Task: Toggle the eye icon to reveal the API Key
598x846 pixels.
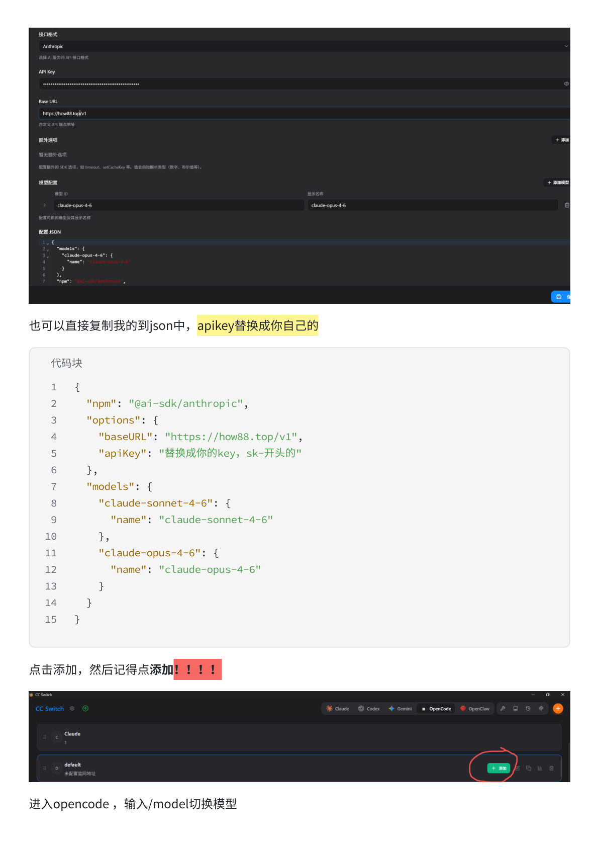Action: click(566, 83)
